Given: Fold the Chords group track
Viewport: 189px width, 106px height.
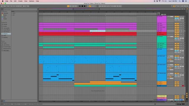Looking at the screenshot, I should click(x=158, y=37).
